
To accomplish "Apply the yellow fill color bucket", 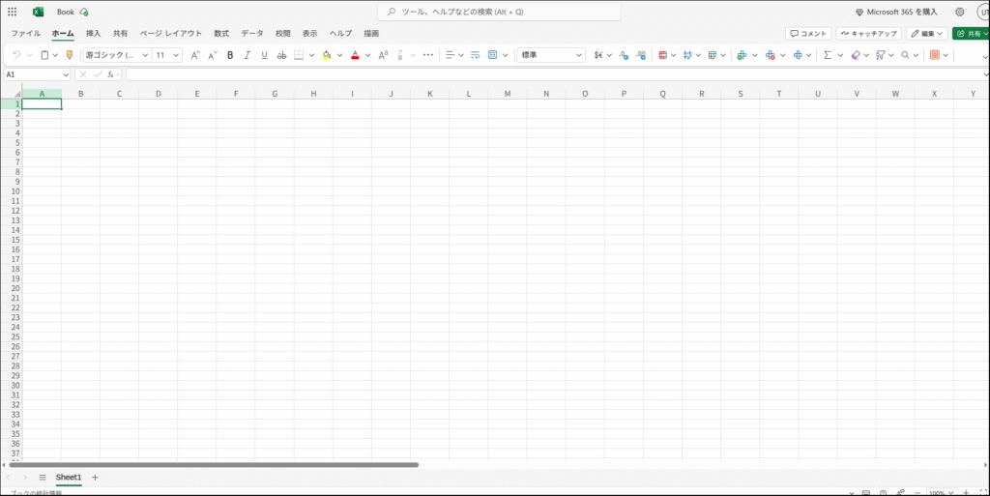I will (326, 55).
